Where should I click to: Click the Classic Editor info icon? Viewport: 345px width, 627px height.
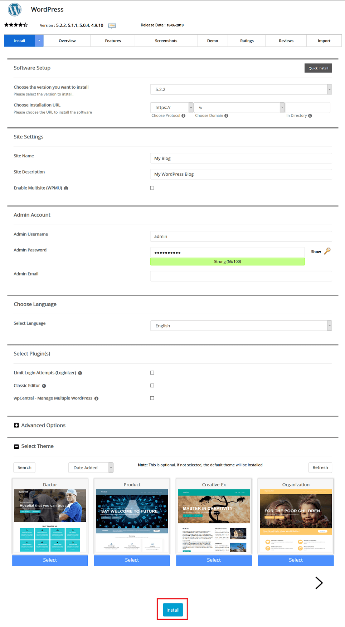coord(44,386)
